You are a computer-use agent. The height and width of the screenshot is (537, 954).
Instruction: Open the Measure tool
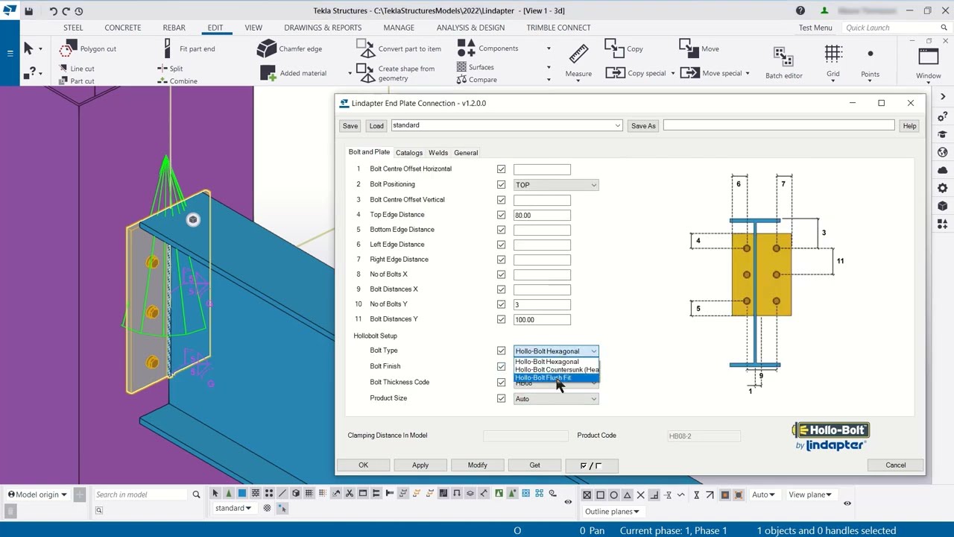click(578, 60)
